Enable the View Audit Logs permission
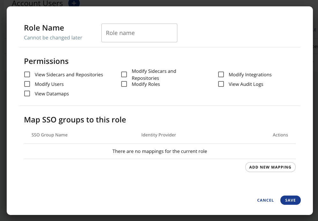This screenshot has width=318, height=221. 221,84
